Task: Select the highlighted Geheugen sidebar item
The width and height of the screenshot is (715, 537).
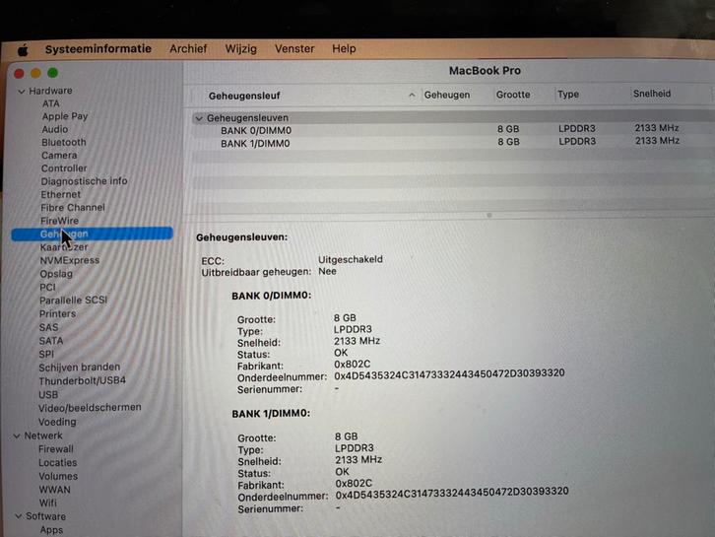Action: 93,234
